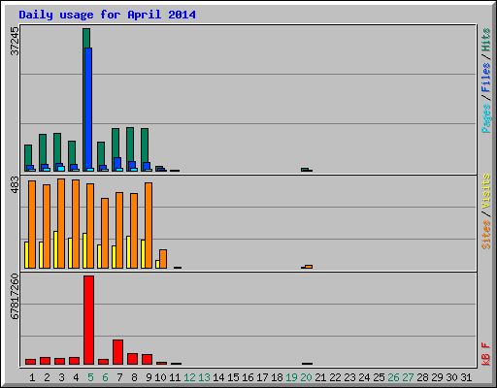This screenshot has width=497, height=388.
Task: Click the "Visits" legend label
Action: [x=486, y=191]
